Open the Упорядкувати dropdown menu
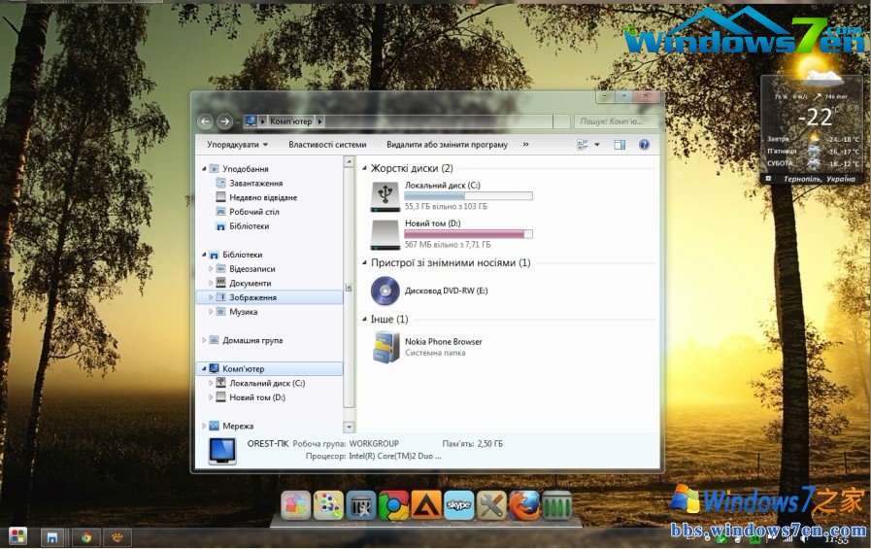Viewport: 871px width, 549px height. pyautogui.click(x=238, y=145)
